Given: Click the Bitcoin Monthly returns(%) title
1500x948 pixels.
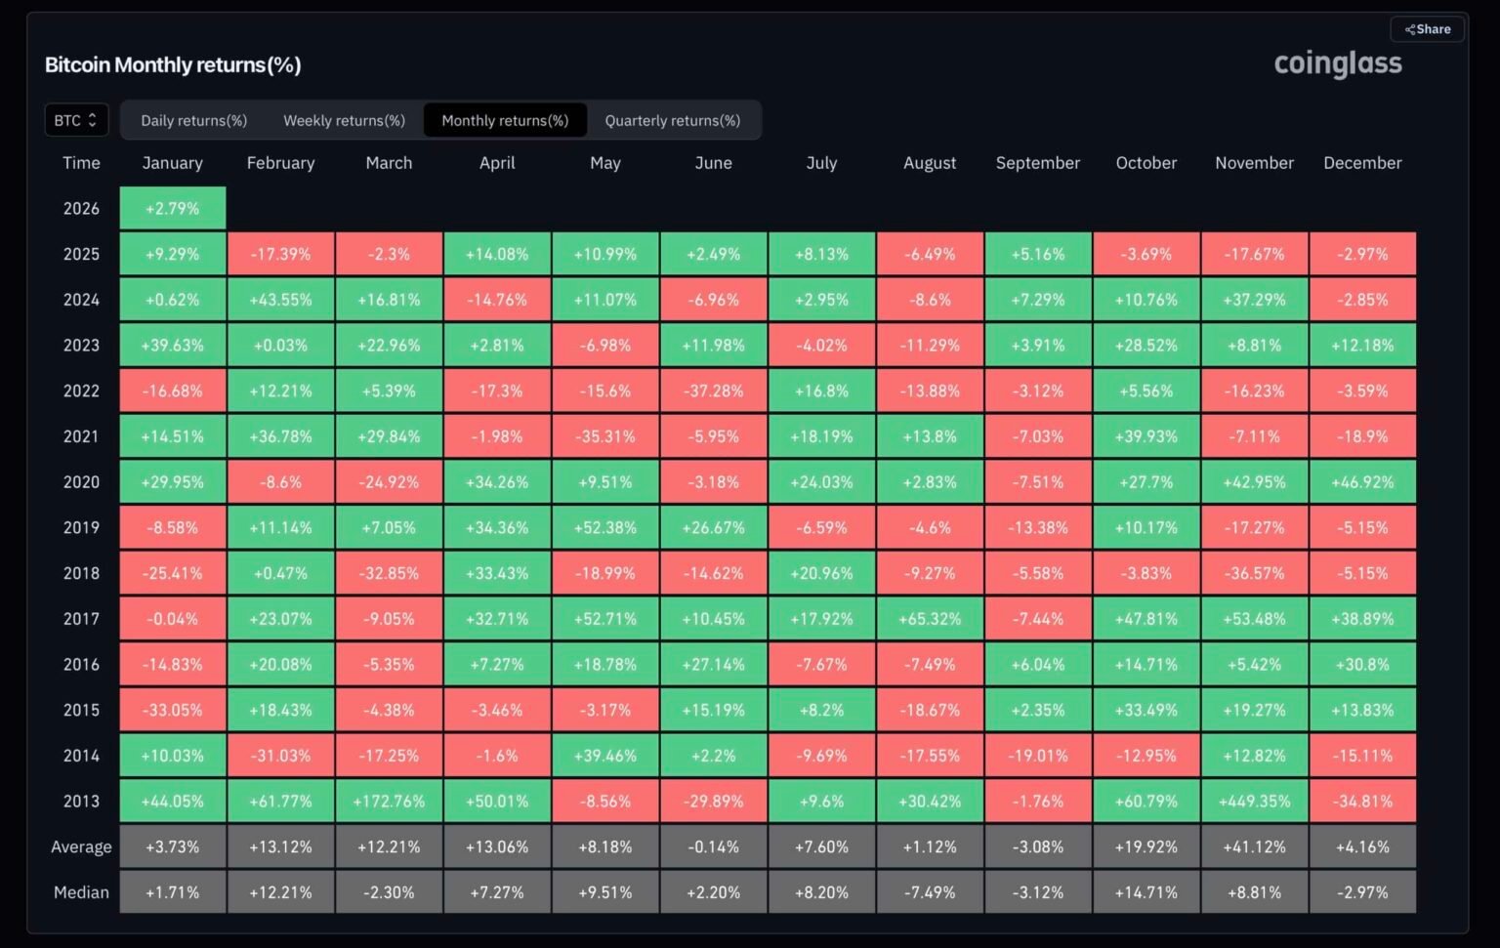Looking at the screenshot, I should pos(173,64).
